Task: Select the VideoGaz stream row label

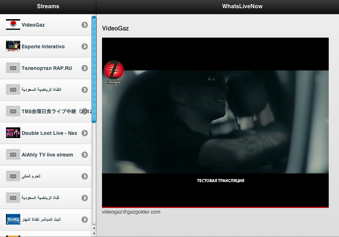Action: pos(33,25)
